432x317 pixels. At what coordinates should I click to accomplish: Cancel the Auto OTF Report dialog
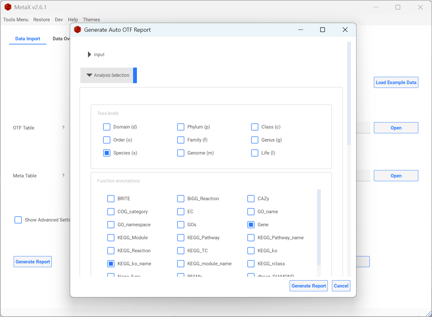(x=341, y=286)
